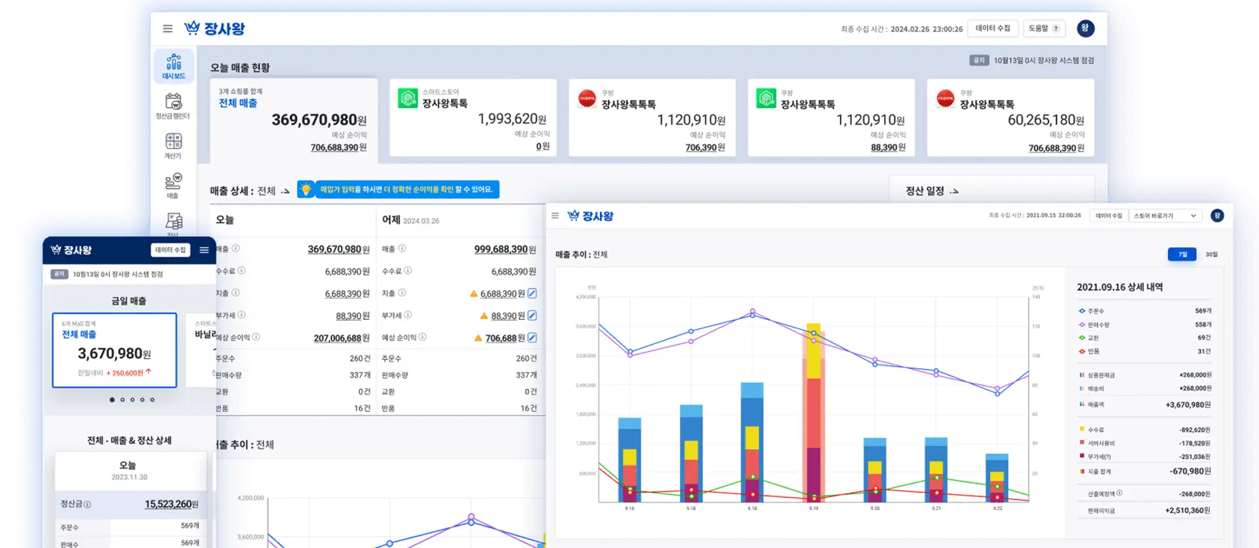
Task: Select third carousel dot in mobile view
Action: pyautogui.click(x=132, y=400)
